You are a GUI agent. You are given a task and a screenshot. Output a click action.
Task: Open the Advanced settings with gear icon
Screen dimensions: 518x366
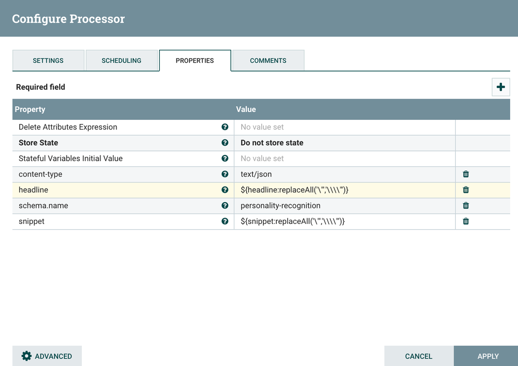point(47,356)
